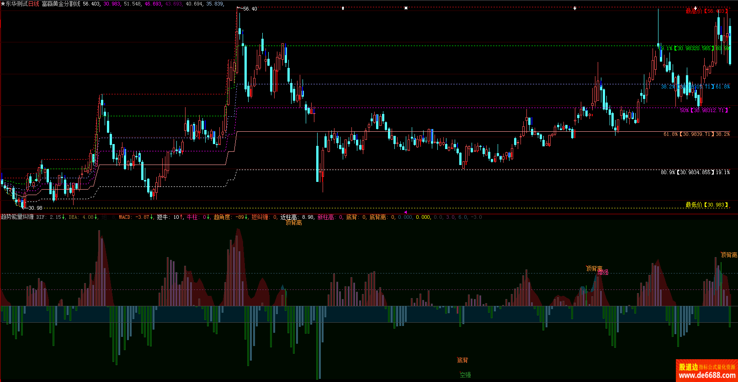Click the 底背 signal label in the indicator

click(x=462, y=360)
